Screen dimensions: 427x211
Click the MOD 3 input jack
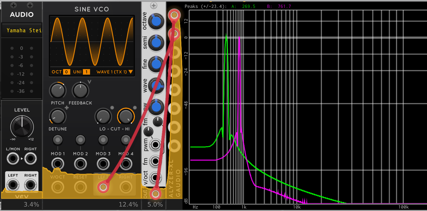(x=103, y=164)
